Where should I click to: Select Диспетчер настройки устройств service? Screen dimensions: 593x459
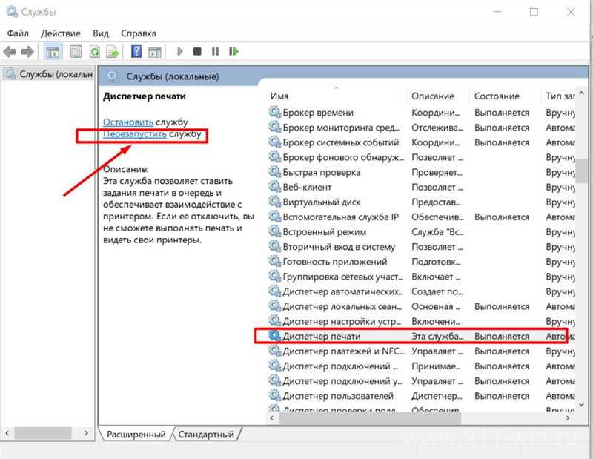click(x=421, y=321)
